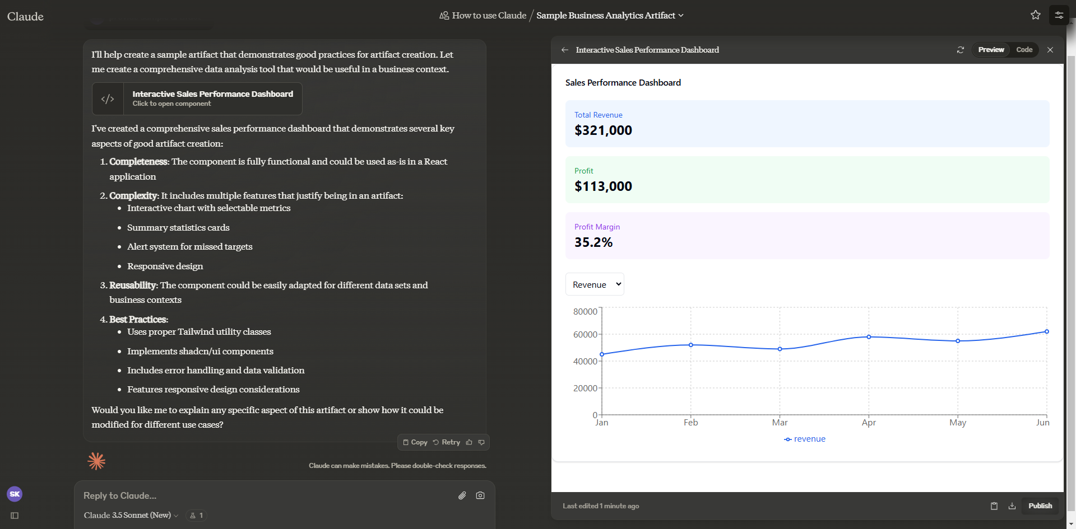Open the Revenue metric dropdown
This screenshot has height=529, width=1076.
(x=595, y=284)
